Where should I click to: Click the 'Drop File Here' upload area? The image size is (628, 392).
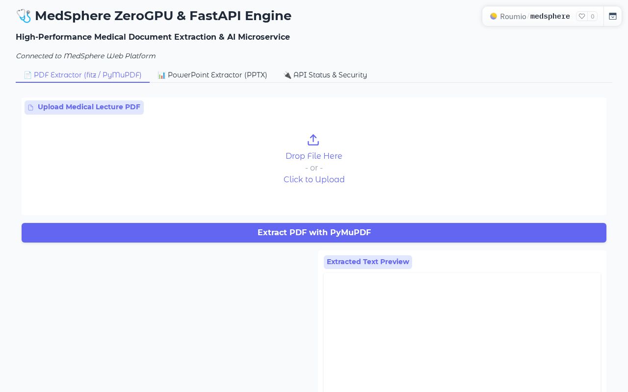coord(314,156)
